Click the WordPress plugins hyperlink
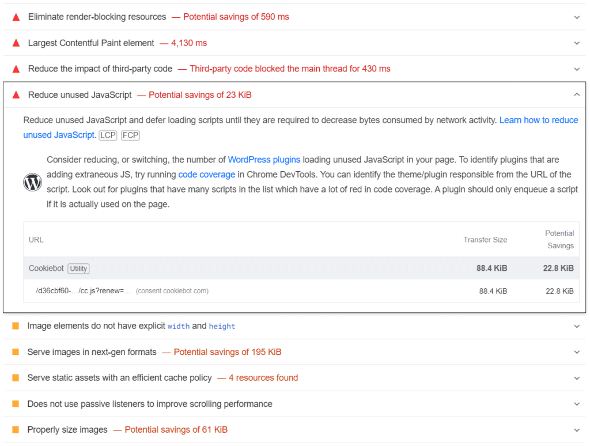The image size is (590, 446). 264,160
